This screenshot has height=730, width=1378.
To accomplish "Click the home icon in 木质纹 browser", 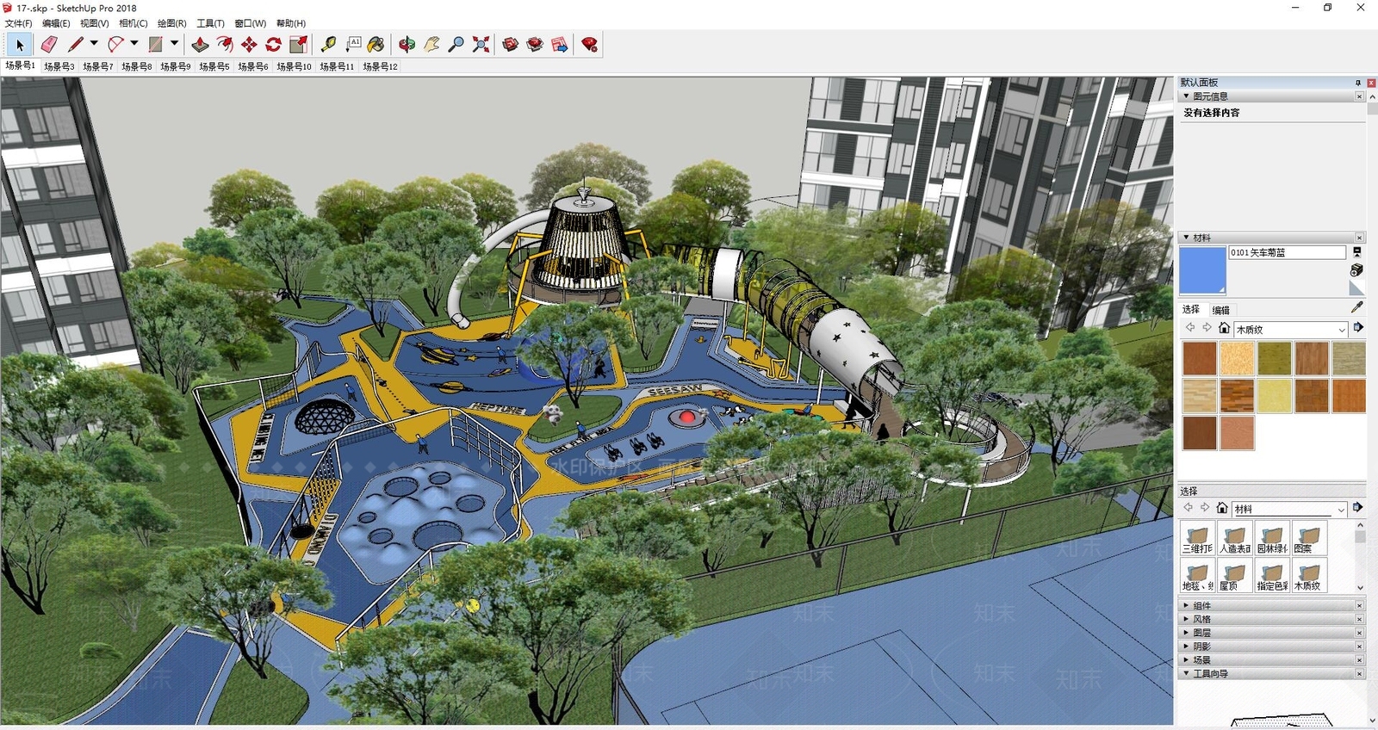I will click(1224, 328).
